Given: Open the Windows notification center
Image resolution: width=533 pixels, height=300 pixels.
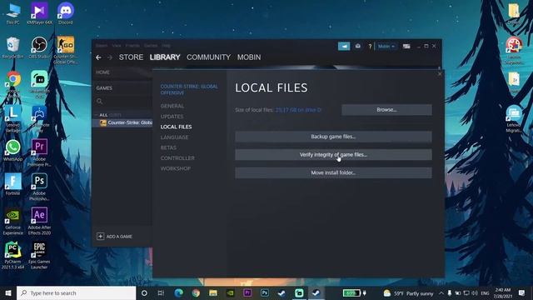Looking at the screenshot, I should click(522, 292).
